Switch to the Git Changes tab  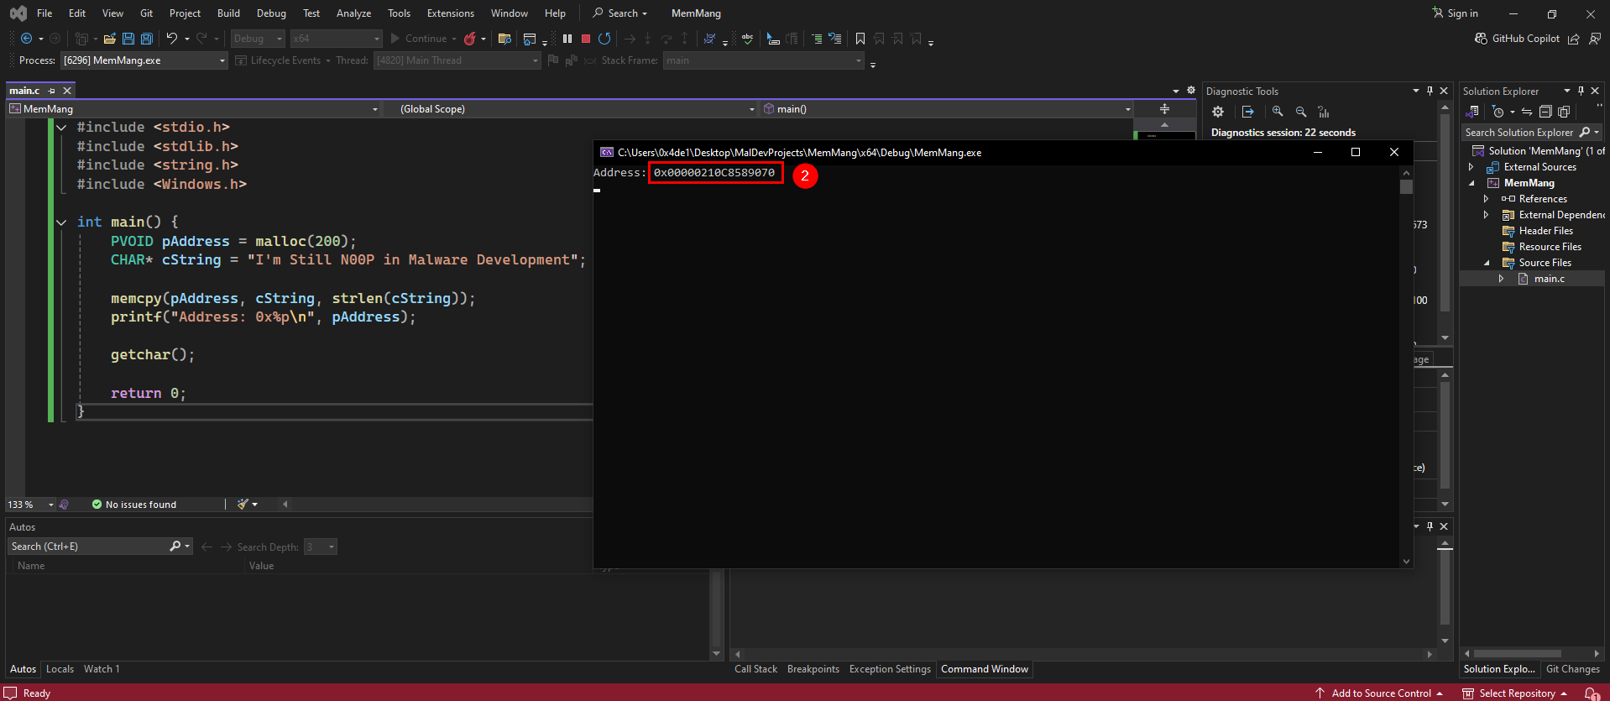[1572, 669]
